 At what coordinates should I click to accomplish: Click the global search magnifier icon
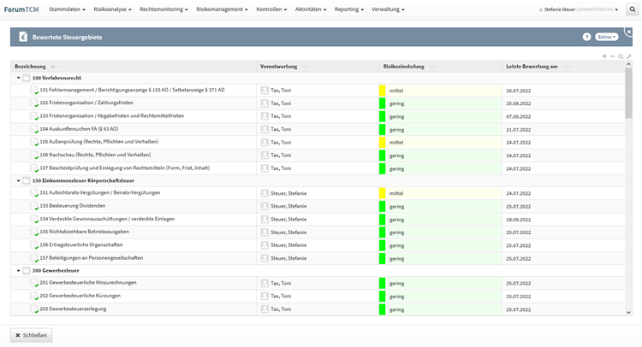(632, 9)
